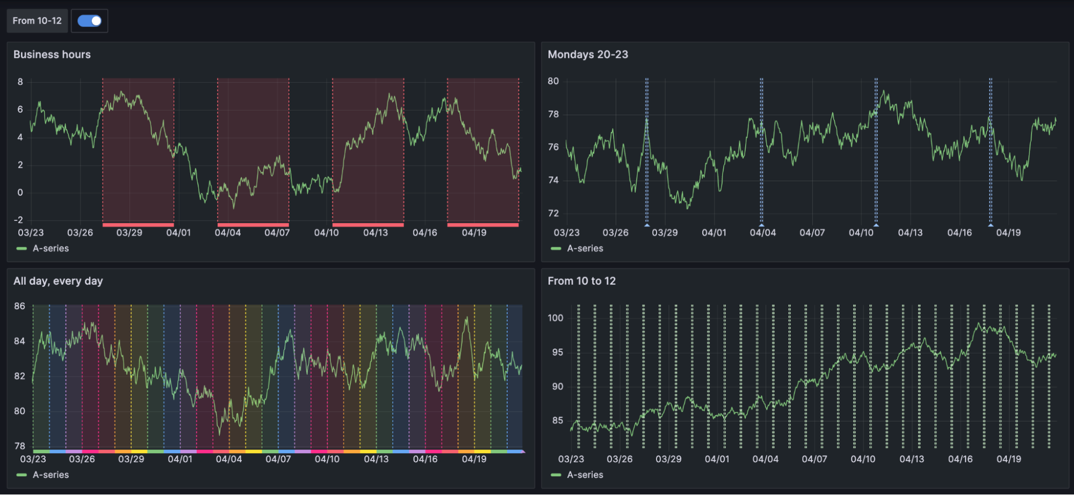
Task: Click the A-series legend marker in Mondays 20-23
Action: coord(556,248)
